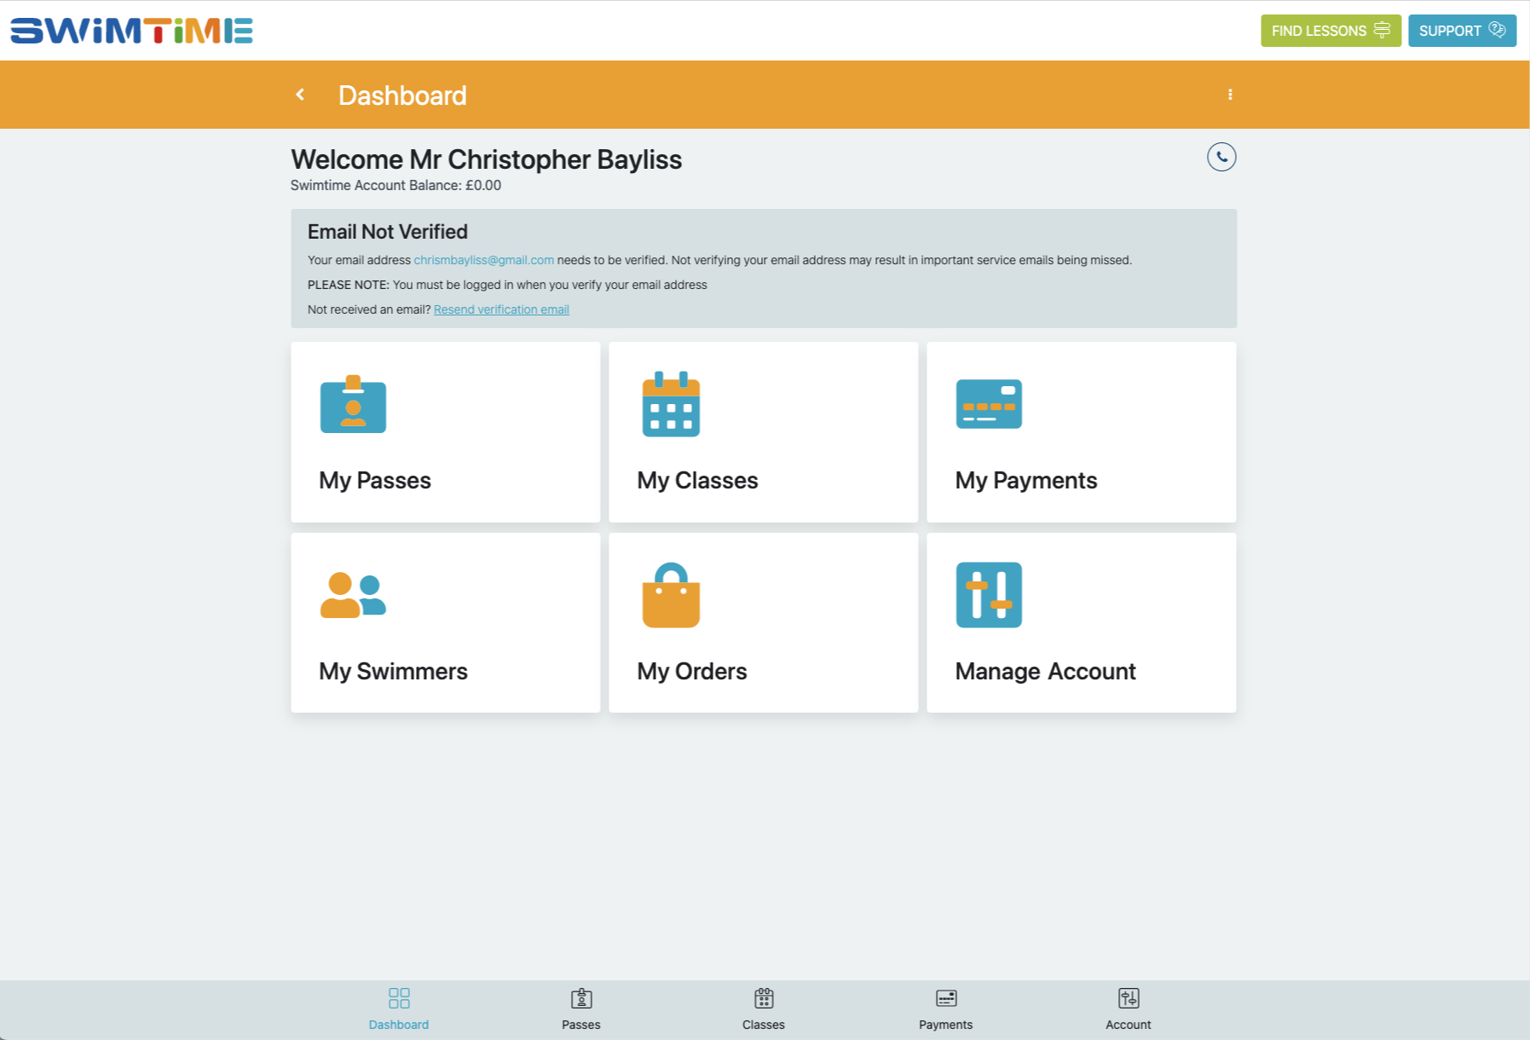Open the Support button
Image resolution: width=1530 pixels, height=1040 pixels.
click(1462, 31)
